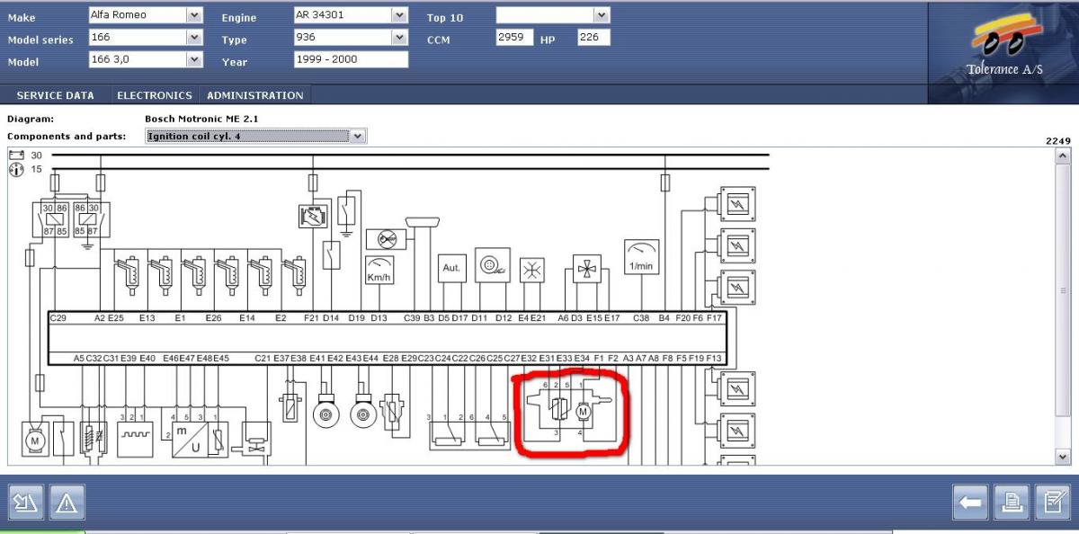Click pin label C21 on the control unit

[x=263, y=358]
